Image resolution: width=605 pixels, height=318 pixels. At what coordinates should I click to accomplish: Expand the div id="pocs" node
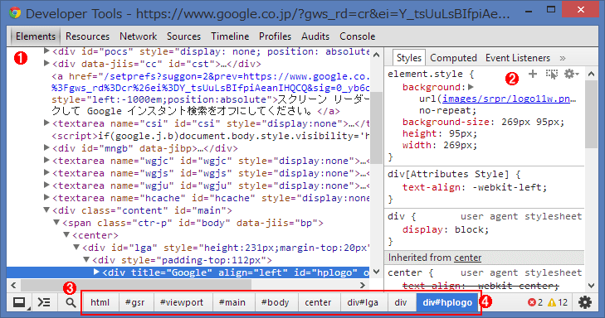(x=46, y=51)
